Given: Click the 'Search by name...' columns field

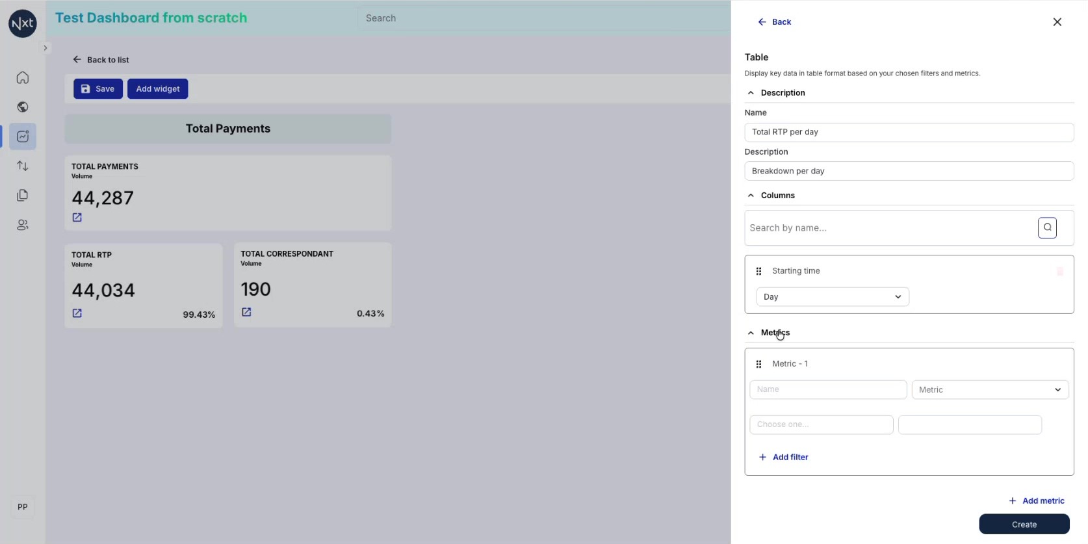Looking at the screenshot, I should (890, 228).
